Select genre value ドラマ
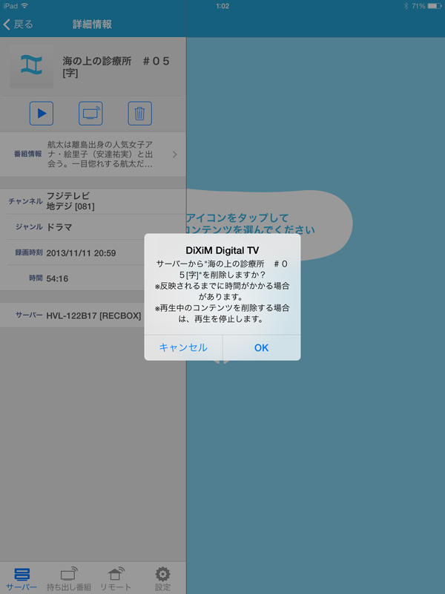 click(59, 227)
